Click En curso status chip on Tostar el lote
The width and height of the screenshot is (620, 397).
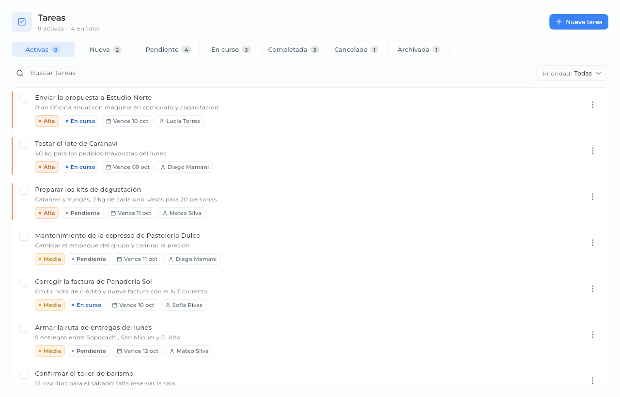(x=80, y=167)
